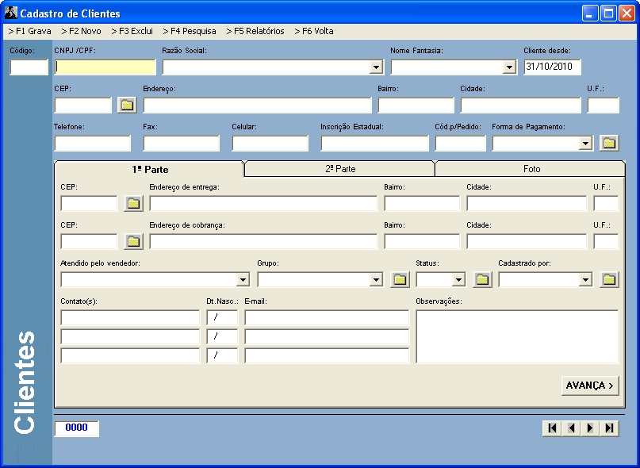Screen dimensions: 640x468
Task: Click the folder icon beside the billing address CEP
Action: pos(133,241)
